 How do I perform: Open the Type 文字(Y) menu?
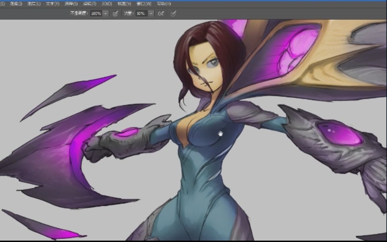tap(52, 4)
